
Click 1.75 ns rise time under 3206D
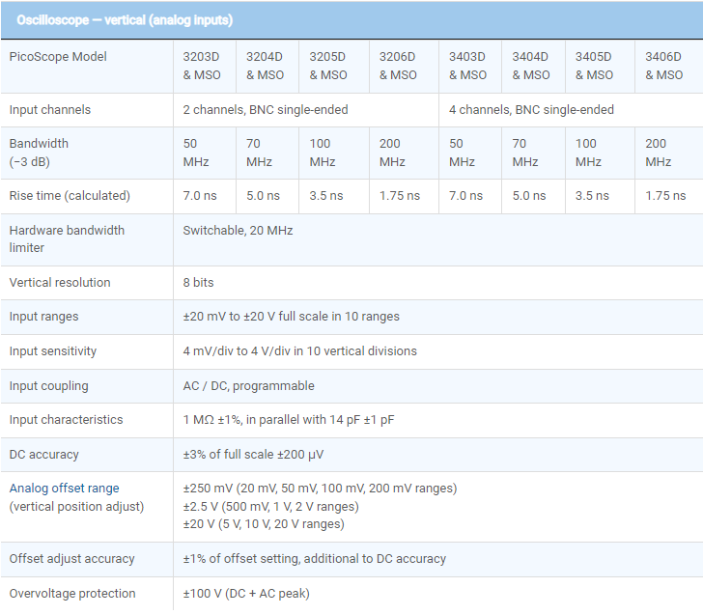[x=400, y=196]
